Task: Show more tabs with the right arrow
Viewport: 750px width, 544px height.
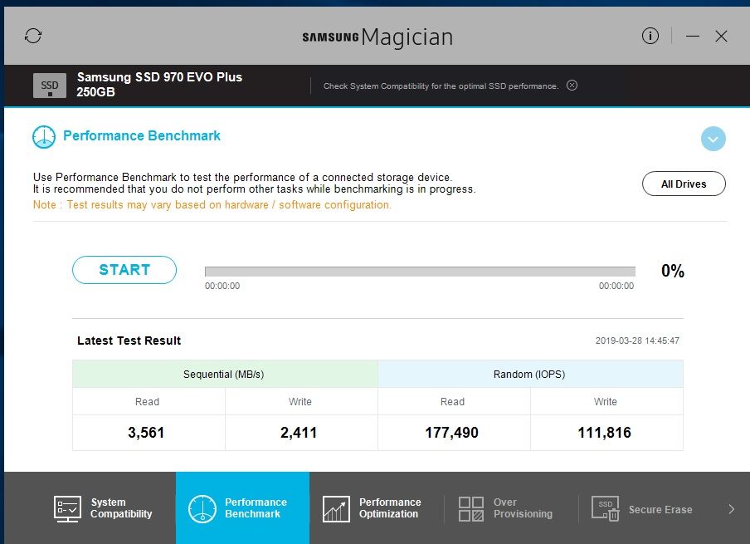Action: pyautogui.click(x=732, y=509)
